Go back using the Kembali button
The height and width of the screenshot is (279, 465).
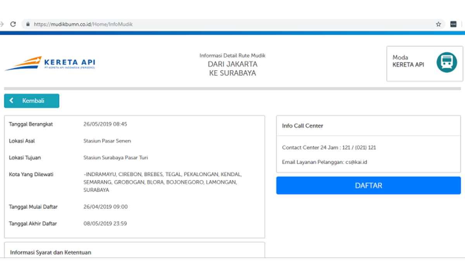[x=32, y=101]
